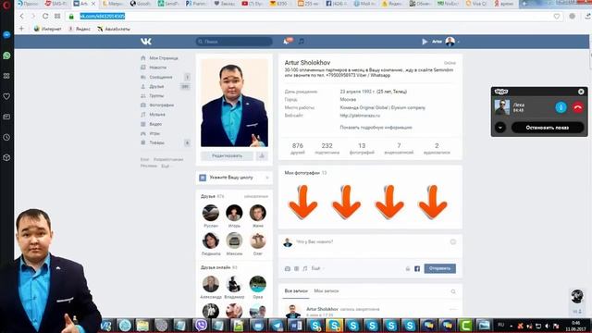Image resolution: width=592 pixels, height=333 pixels.
Task: Click the address bar URL
Action: (x=102, y=17)
